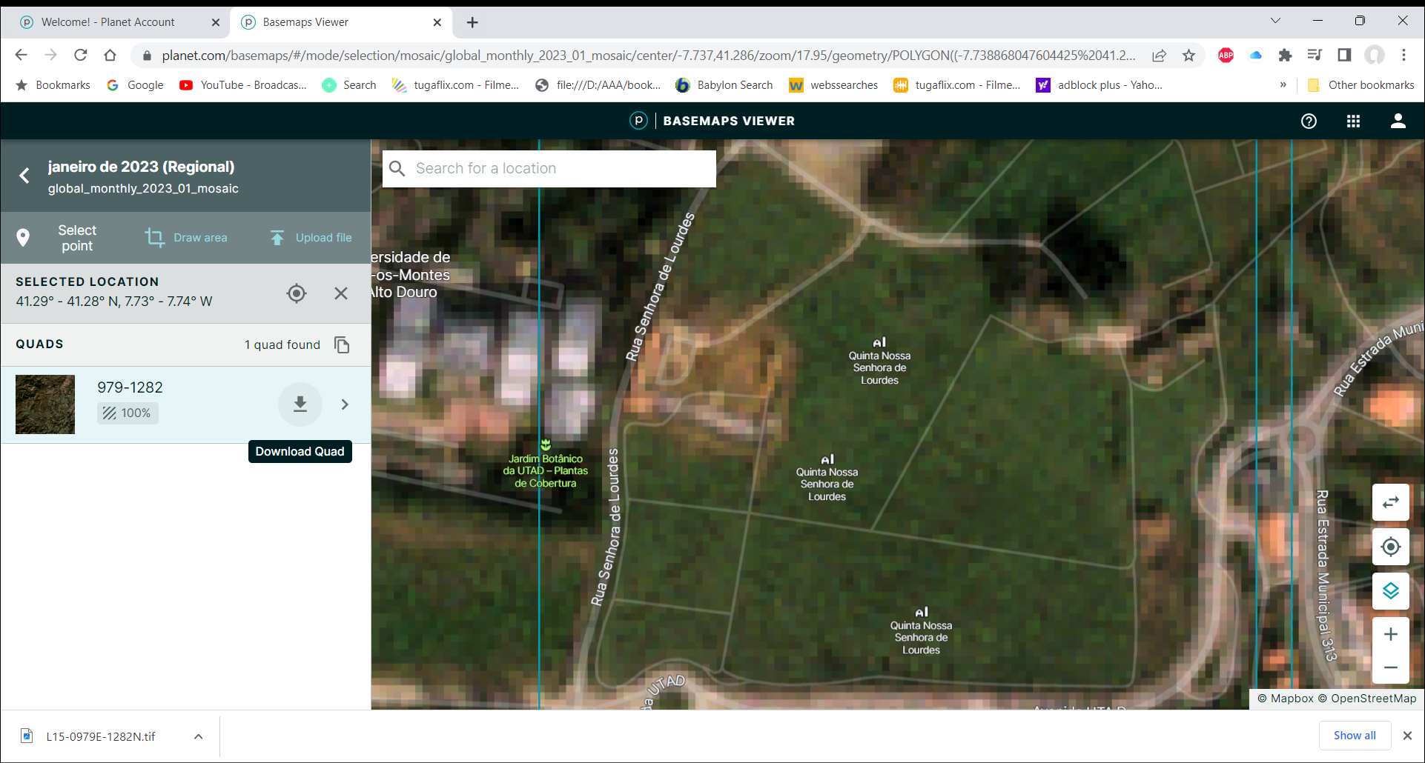Expand the details of quad 979-1282

[x=345, y=404]
